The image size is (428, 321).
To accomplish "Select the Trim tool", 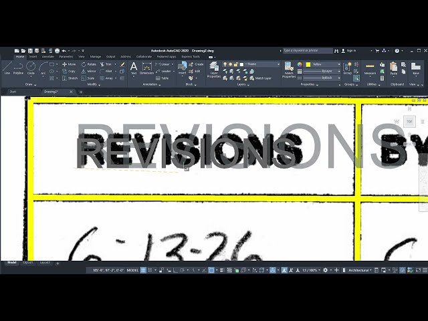I will [106, 64].
